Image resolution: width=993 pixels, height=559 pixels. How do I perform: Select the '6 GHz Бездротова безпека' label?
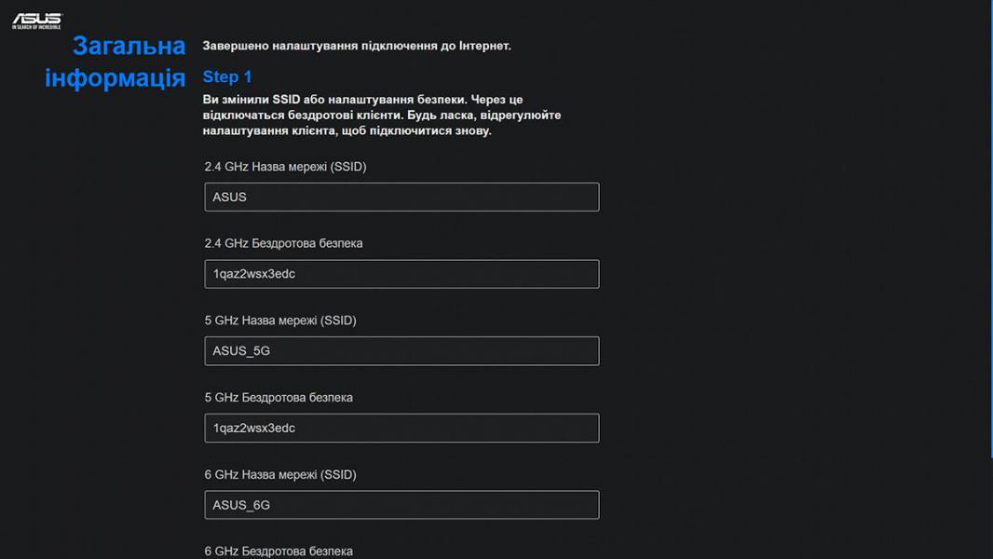tap(279, 552)
